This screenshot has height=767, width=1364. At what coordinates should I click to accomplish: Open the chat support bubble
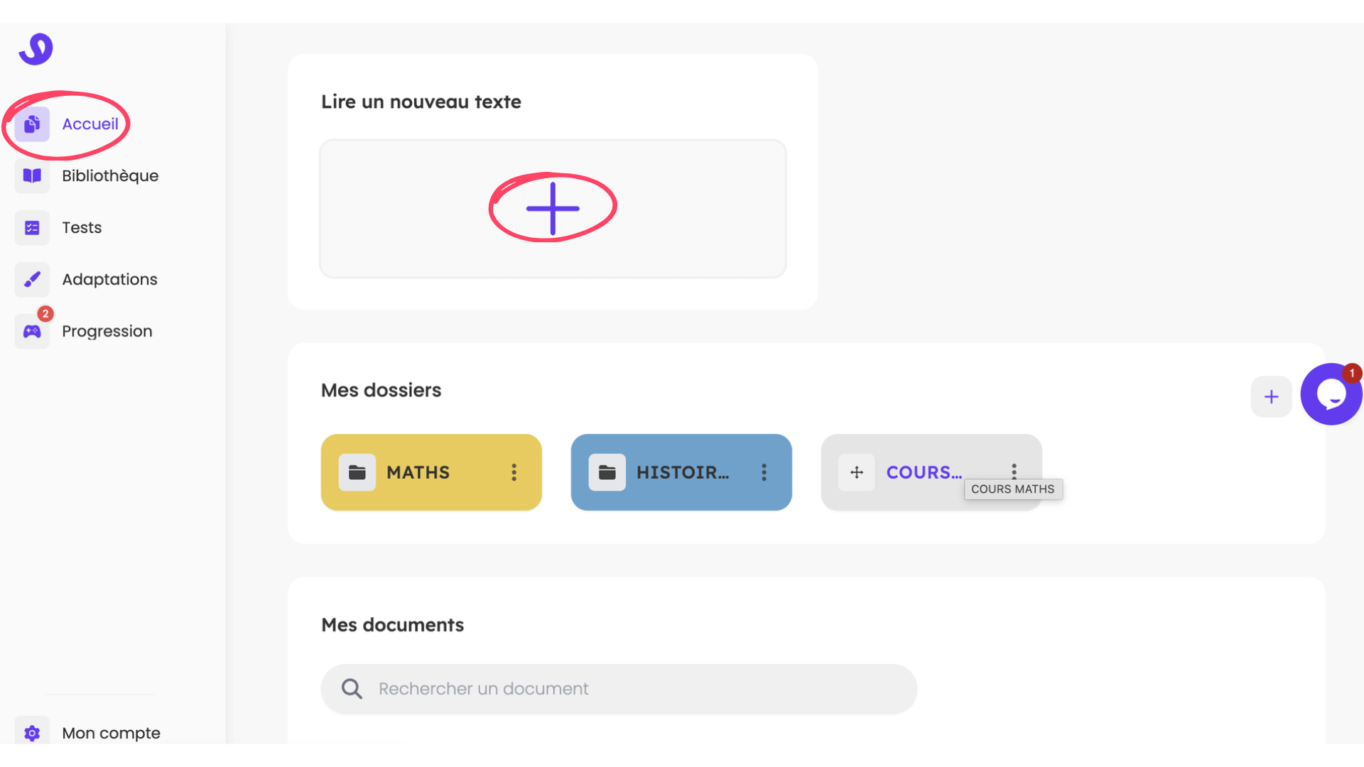pos(1331,395)
